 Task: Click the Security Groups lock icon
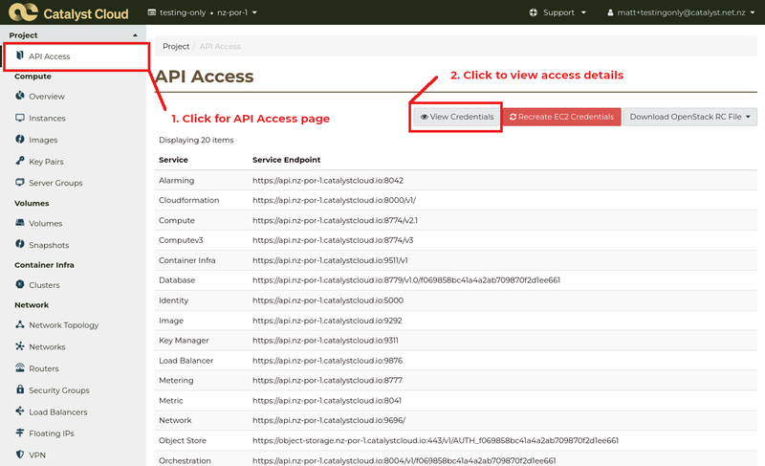pos(19,389)
